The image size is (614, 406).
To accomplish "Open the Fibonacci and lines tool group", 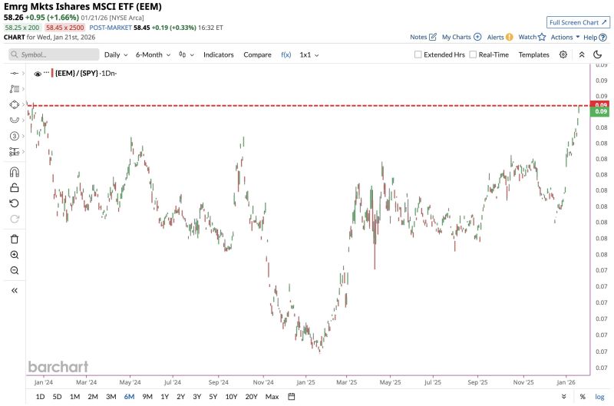I will [14, 89].
